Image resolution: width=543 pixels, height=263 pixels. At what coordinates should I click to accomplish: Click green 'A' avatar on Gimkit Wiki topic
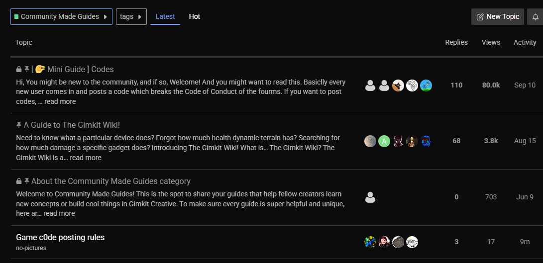click(x=384, y=141)
